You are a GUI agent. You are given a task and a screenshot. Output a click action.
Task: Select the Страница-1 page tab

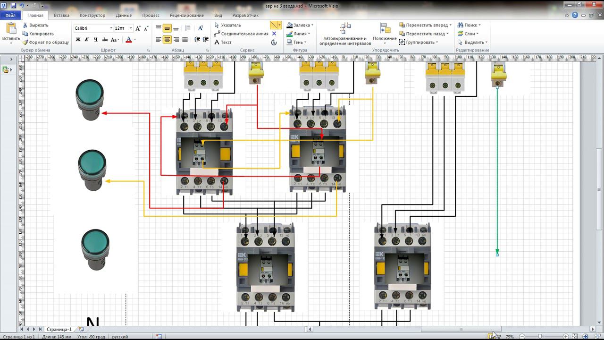(59, 329)
